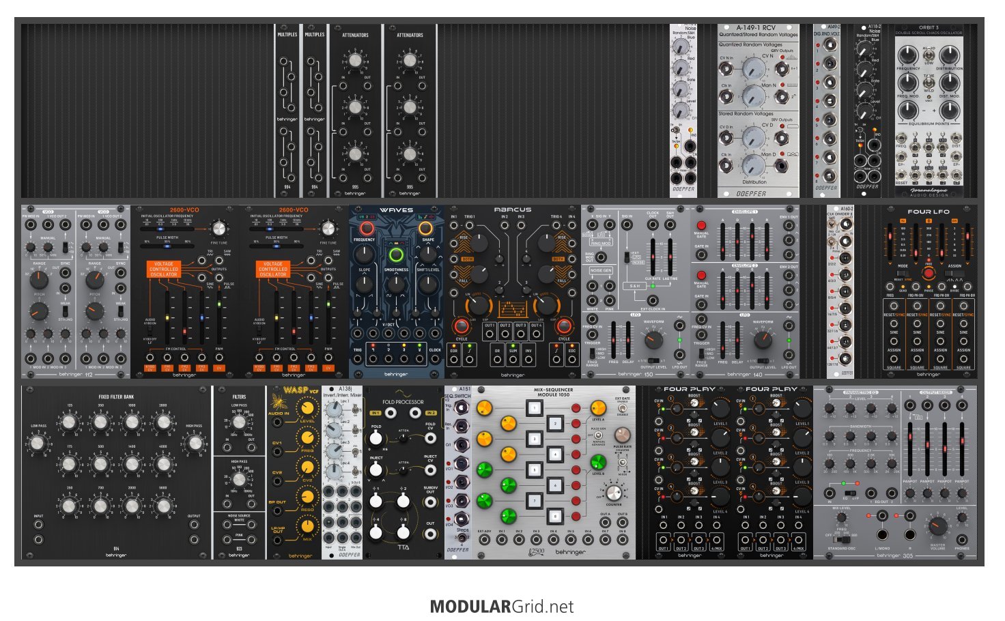Viewport: 1005px width, 621px height.
Task: Click the Input jack on the Fixed Filter Bank
Action: tap(38, 525)
